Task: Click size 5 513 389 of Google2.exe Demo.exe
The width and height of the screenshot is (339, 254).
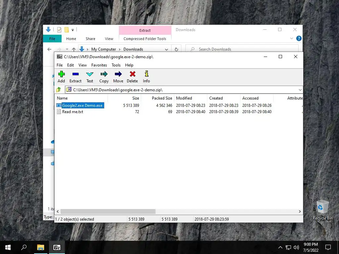Action: (131, 106)
